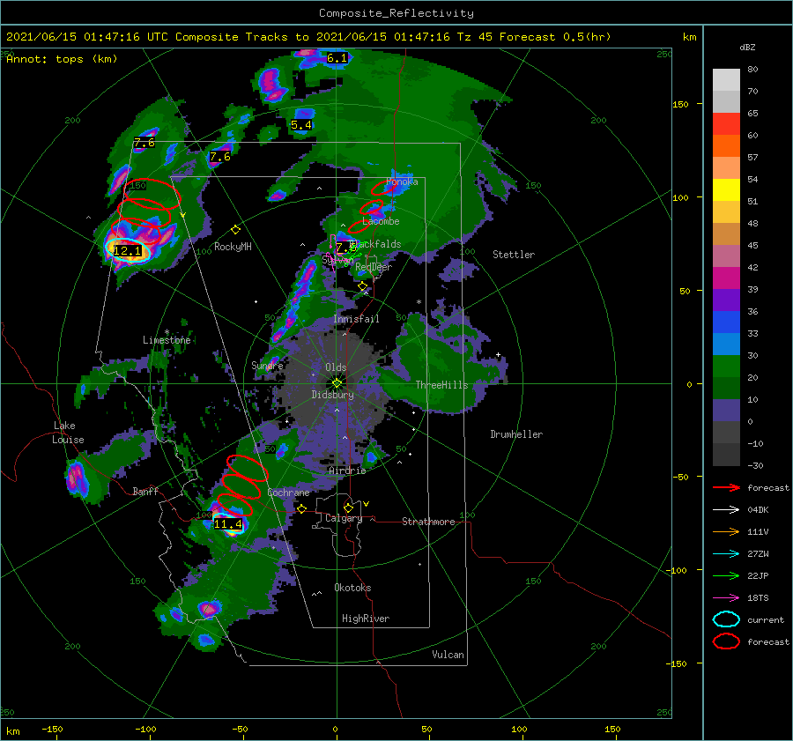Click the yellow radar-center diamond near Olds
Image resolution: width=793 pixels, height=741 pixels.
click(x=337, y=383)
